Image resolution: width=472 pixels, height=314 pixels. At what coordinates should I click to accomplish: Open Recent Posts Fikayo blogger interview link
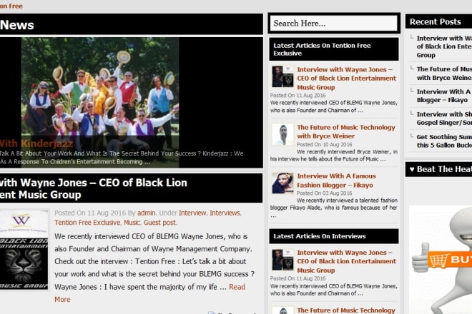(x=444, y=96)
